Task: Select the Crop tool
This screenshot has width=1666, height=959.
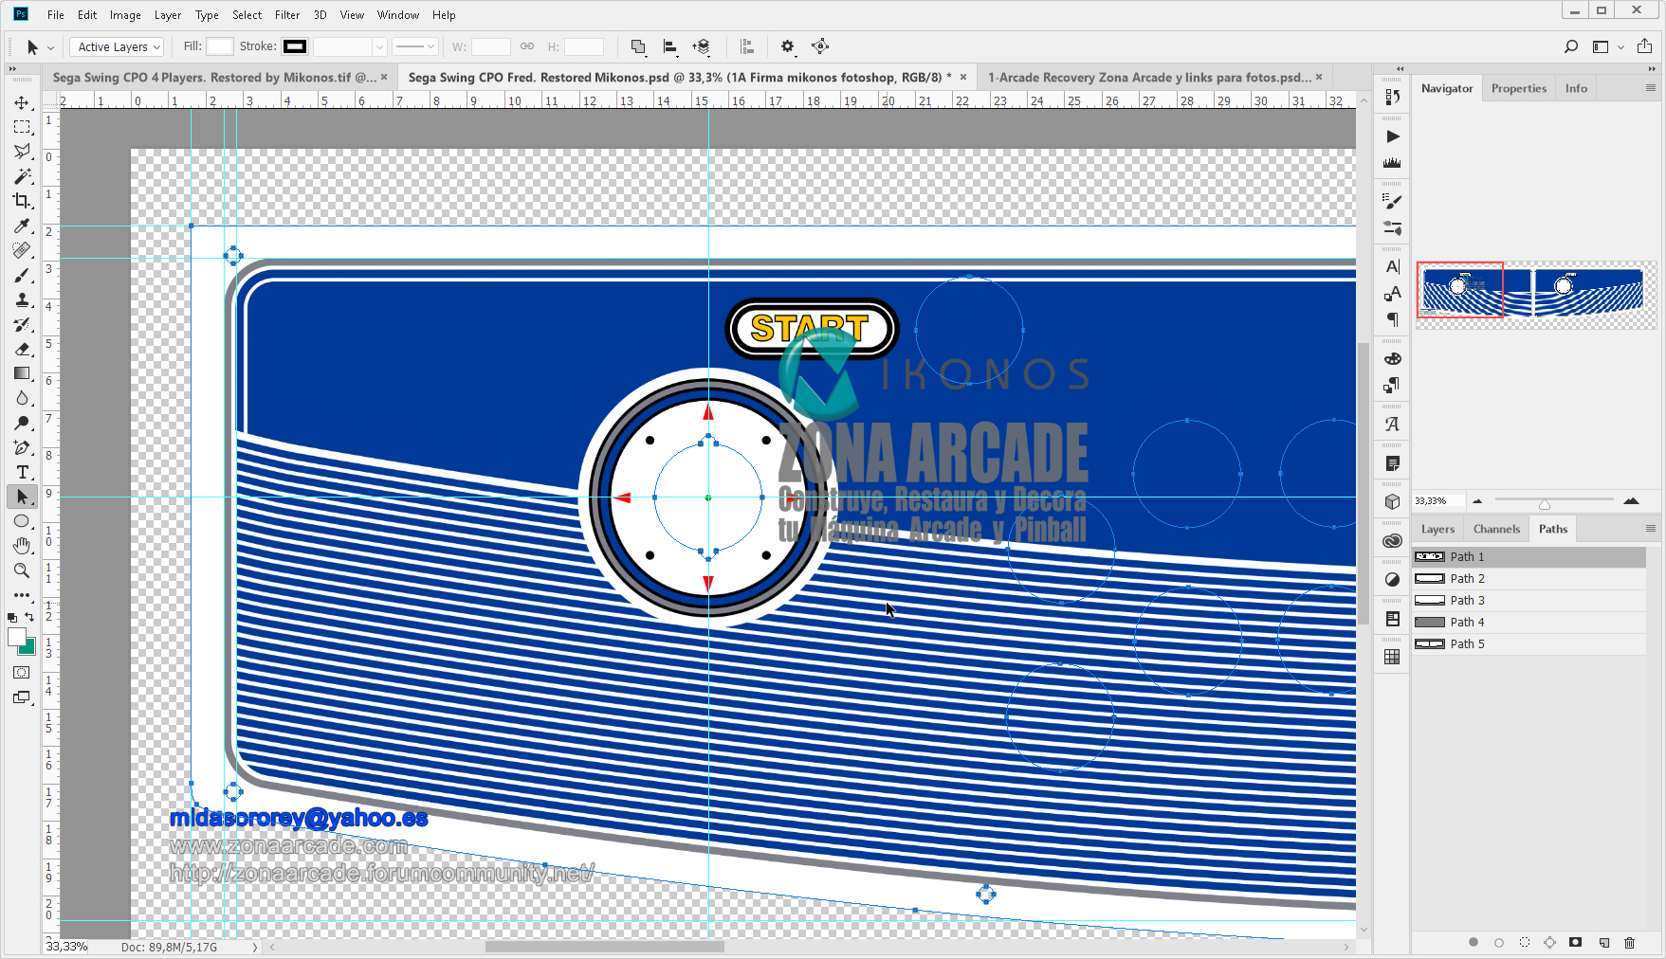Action: pos(23,201)
